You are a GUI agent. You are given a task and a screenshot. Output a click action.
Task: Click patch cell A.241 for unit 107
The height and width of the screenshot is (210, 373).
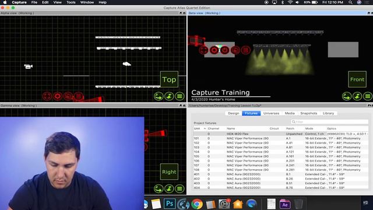pos(290,165)
